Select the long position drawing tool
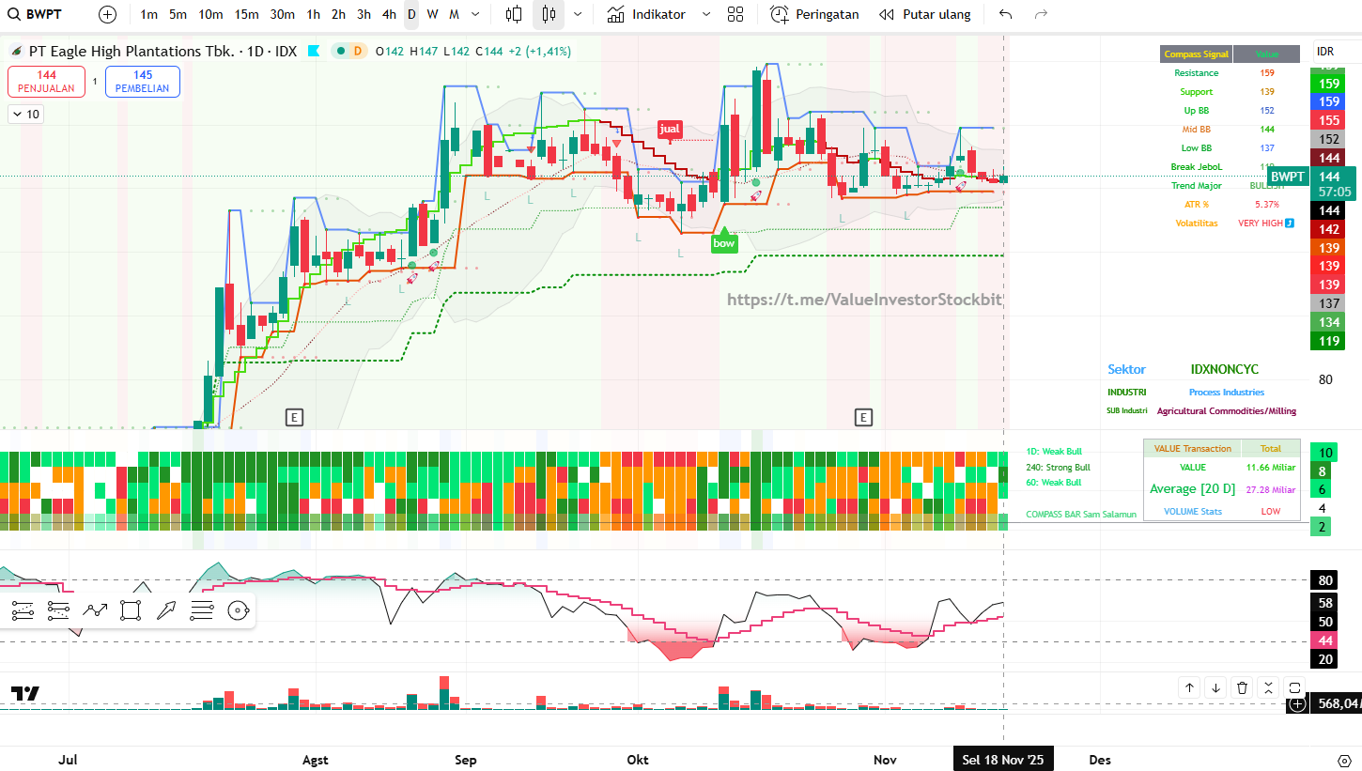The height and width of the screenshot is (771, 1362). (x=23, y=610)
